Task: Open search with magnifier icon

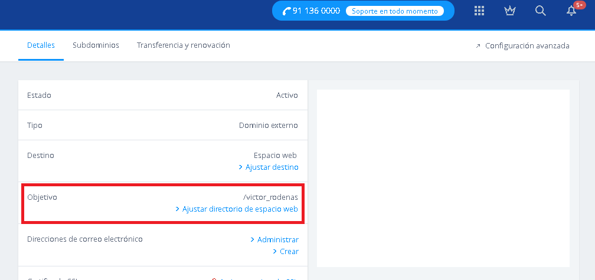Action: (x=540, y=11)
